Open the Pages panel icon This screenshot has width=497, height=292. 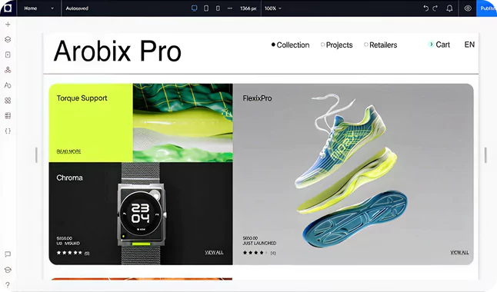8,55
